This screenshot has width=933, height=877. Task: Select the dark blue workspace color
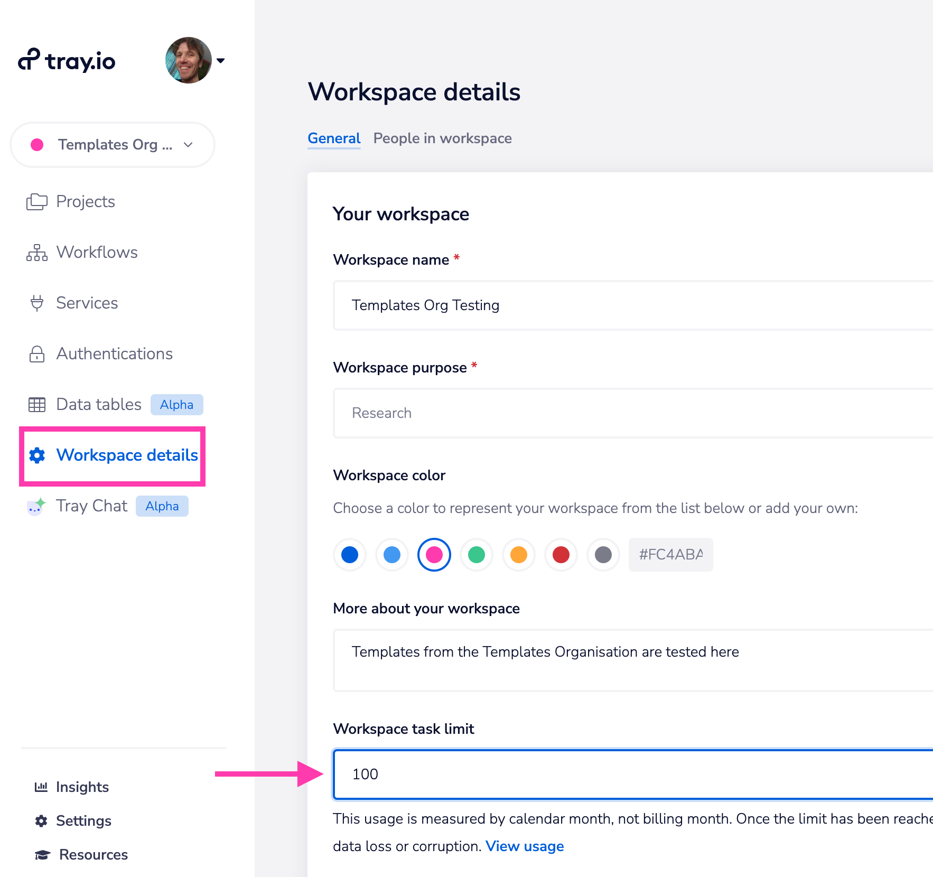coord(350,555)
